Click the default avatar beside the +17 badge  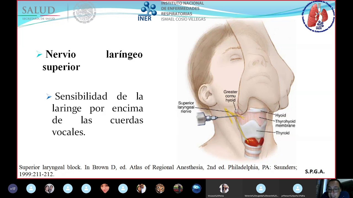(31, 189)
